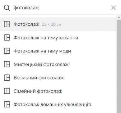
Task: Click the layout icon beside Мистецький фотоколаж
Action: pyautogui.click(x=7, y=64)
